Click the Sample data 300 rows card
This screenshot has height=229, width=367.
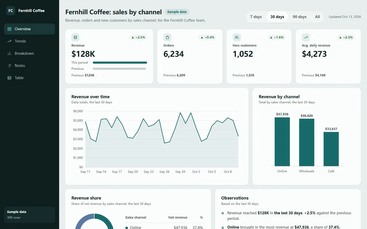click(x=29, y=214)
